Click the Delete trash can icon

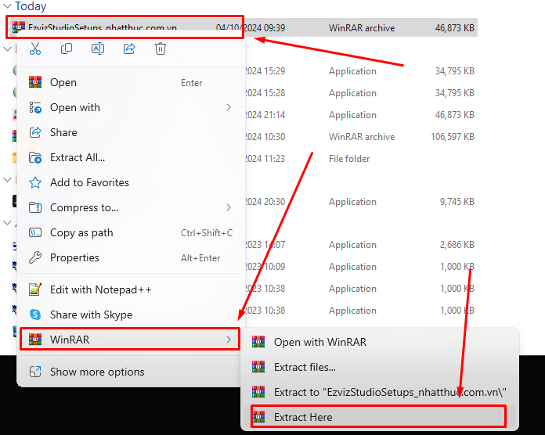161,49
